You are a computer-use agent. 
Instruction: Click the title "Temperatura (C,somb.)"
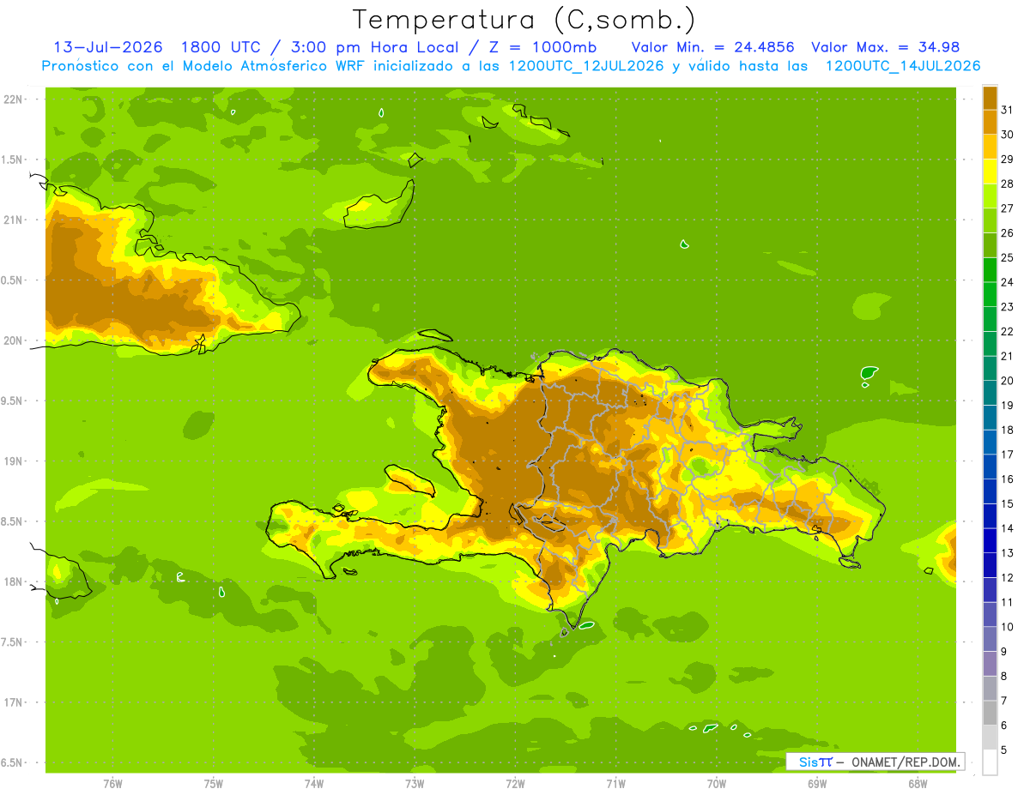click(524, 20)
